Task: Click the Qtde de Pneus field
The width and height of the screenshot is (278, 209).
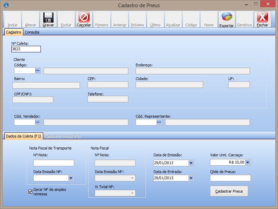Action: [x=230, y=178]
